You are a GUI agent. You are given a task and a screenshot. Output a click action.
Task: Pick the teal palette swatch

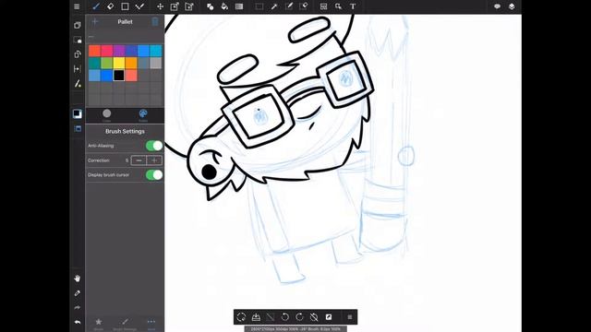point(94,64)
